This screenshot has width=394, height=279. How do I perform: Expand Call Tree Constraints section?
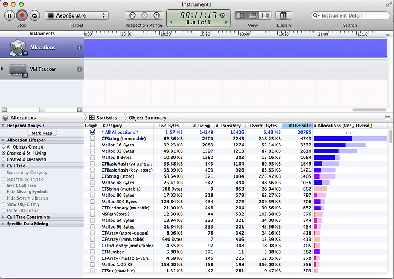pos(3,217)
